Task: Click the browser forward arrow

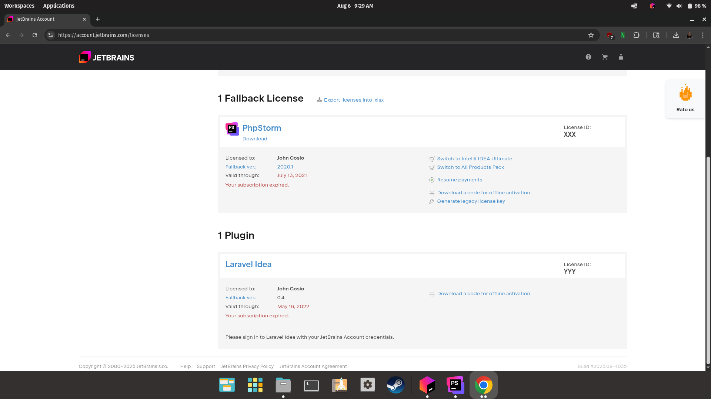Action: coord(21,35)
